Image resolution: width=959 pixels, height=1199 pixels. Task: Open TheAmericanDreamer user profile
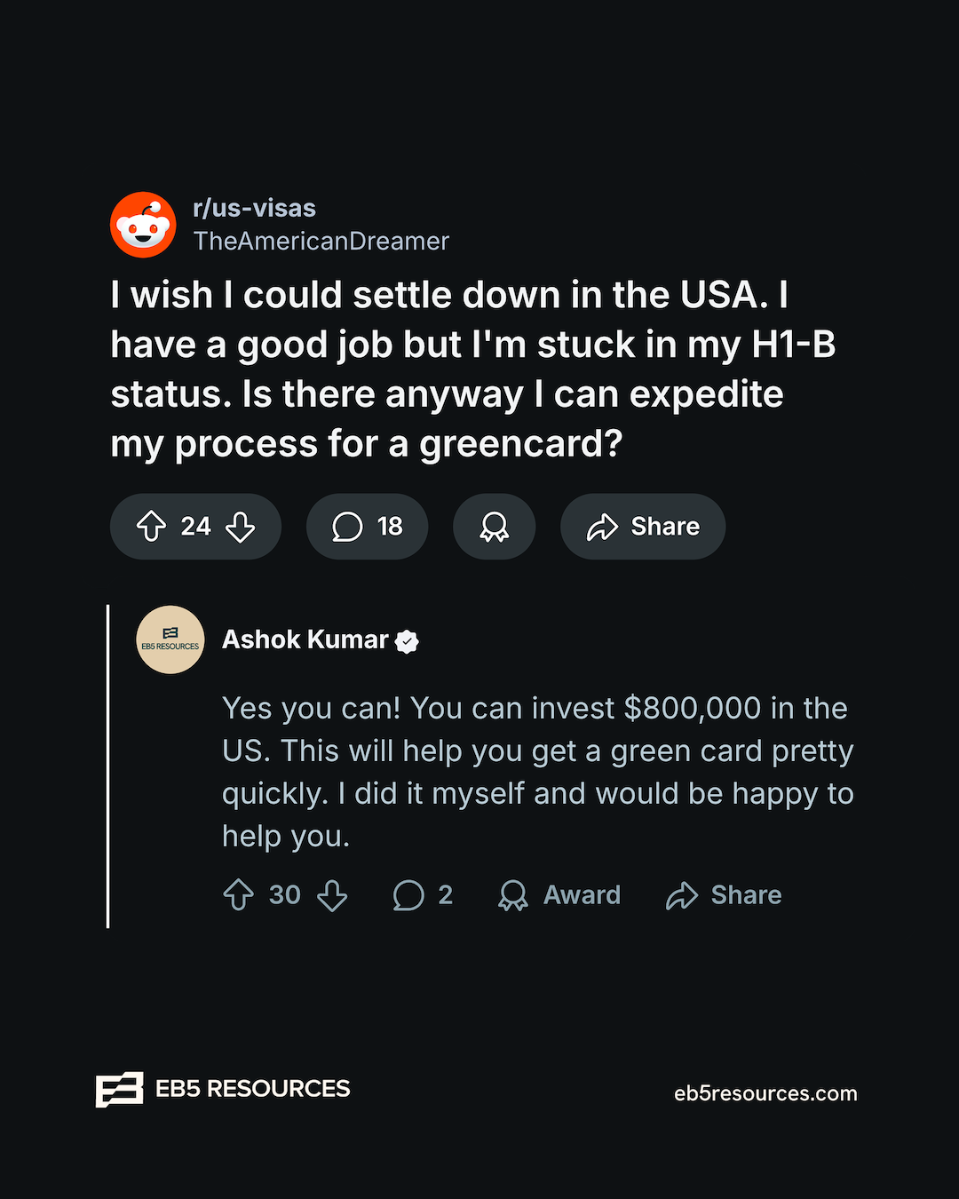coord(321,241)
